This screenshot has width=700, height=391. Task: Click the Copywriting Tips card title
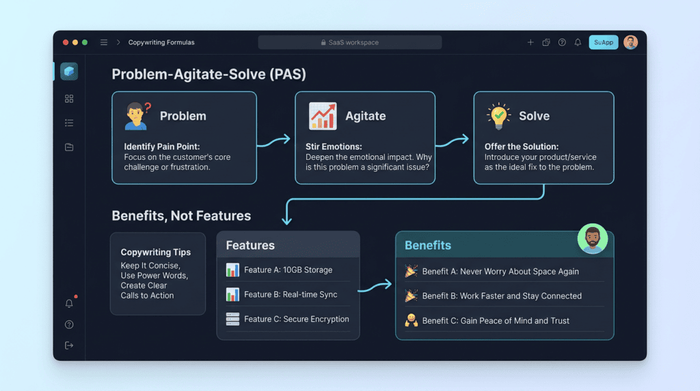[156, 252]
